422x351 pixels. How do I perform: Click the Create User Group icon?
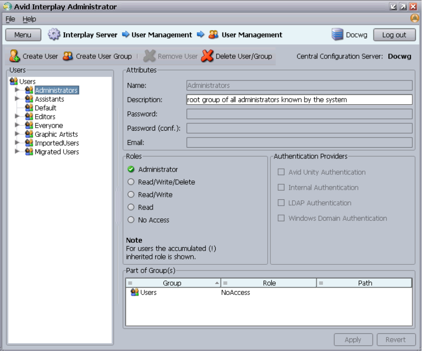pyautogui.click(x=68, y=56)
